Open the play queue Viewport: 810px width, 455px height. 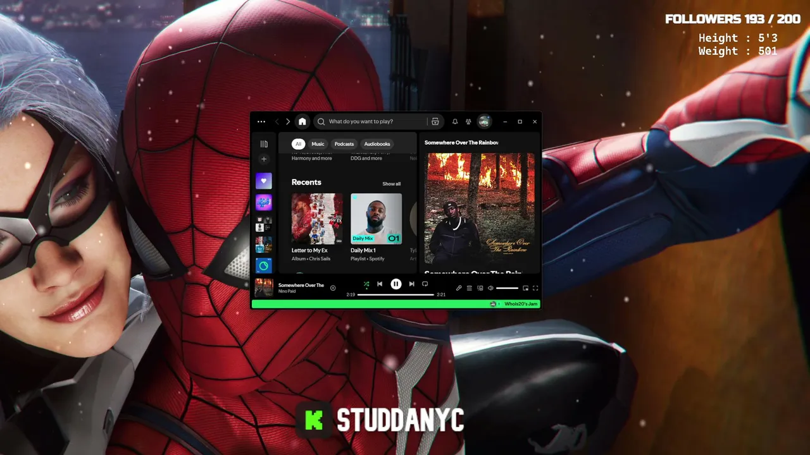pyautogui.click(x=470, y=288)
